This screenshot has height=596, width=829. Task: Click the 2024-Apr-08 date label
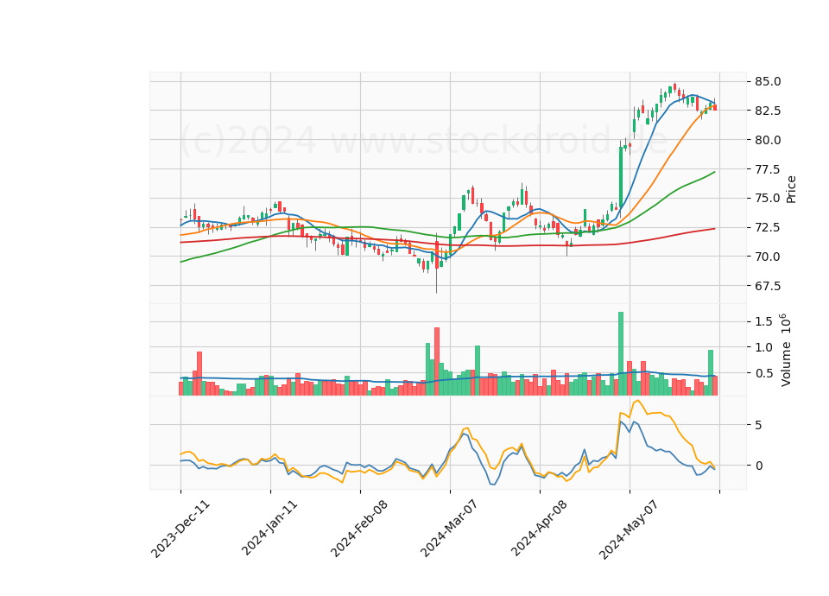[x=539, y=529]
